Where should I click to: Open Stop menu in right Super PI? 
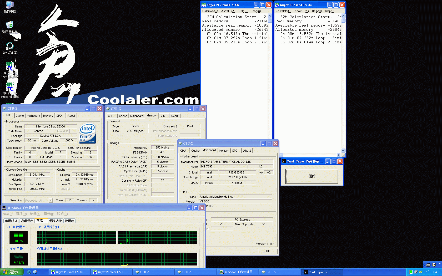click(x=329, y=11)
